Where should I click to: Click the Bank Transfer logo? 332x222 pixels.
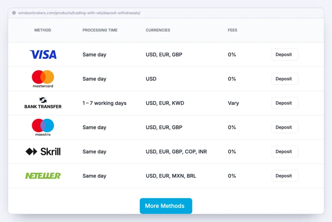click(43, 103)
